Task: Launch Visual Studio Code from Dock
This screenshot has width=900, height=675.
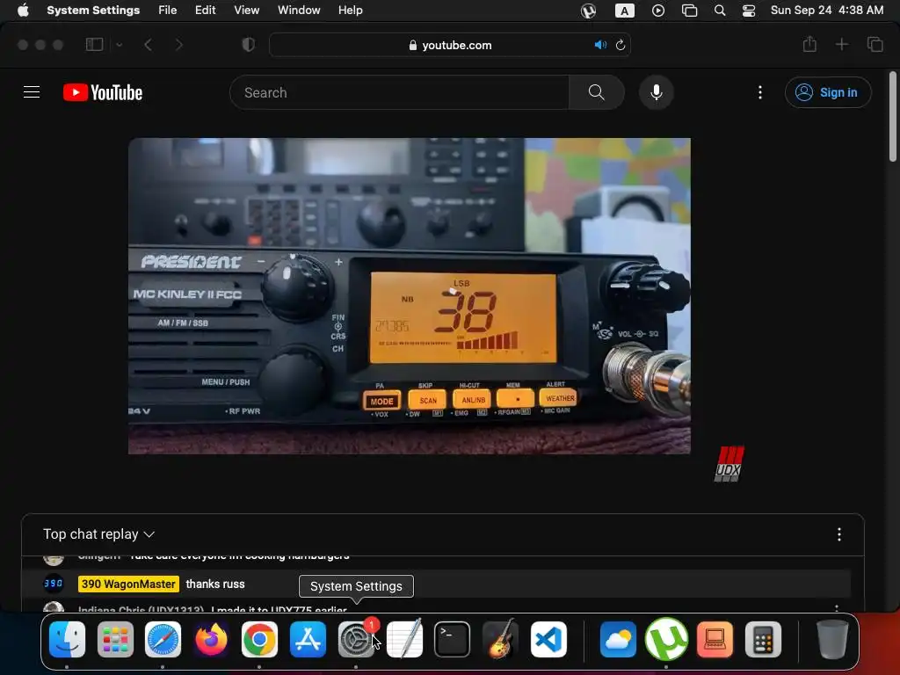Action: click(x=548, y=640)
